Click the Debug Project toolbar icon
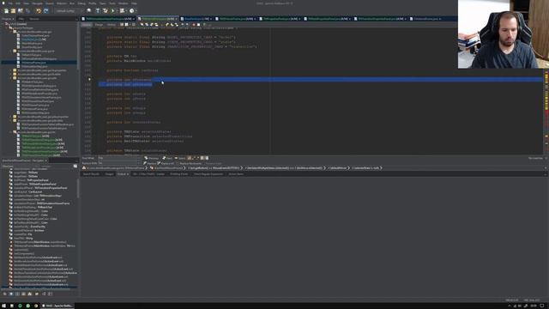This screenshot has height=309, width=549. pos(122,11)
